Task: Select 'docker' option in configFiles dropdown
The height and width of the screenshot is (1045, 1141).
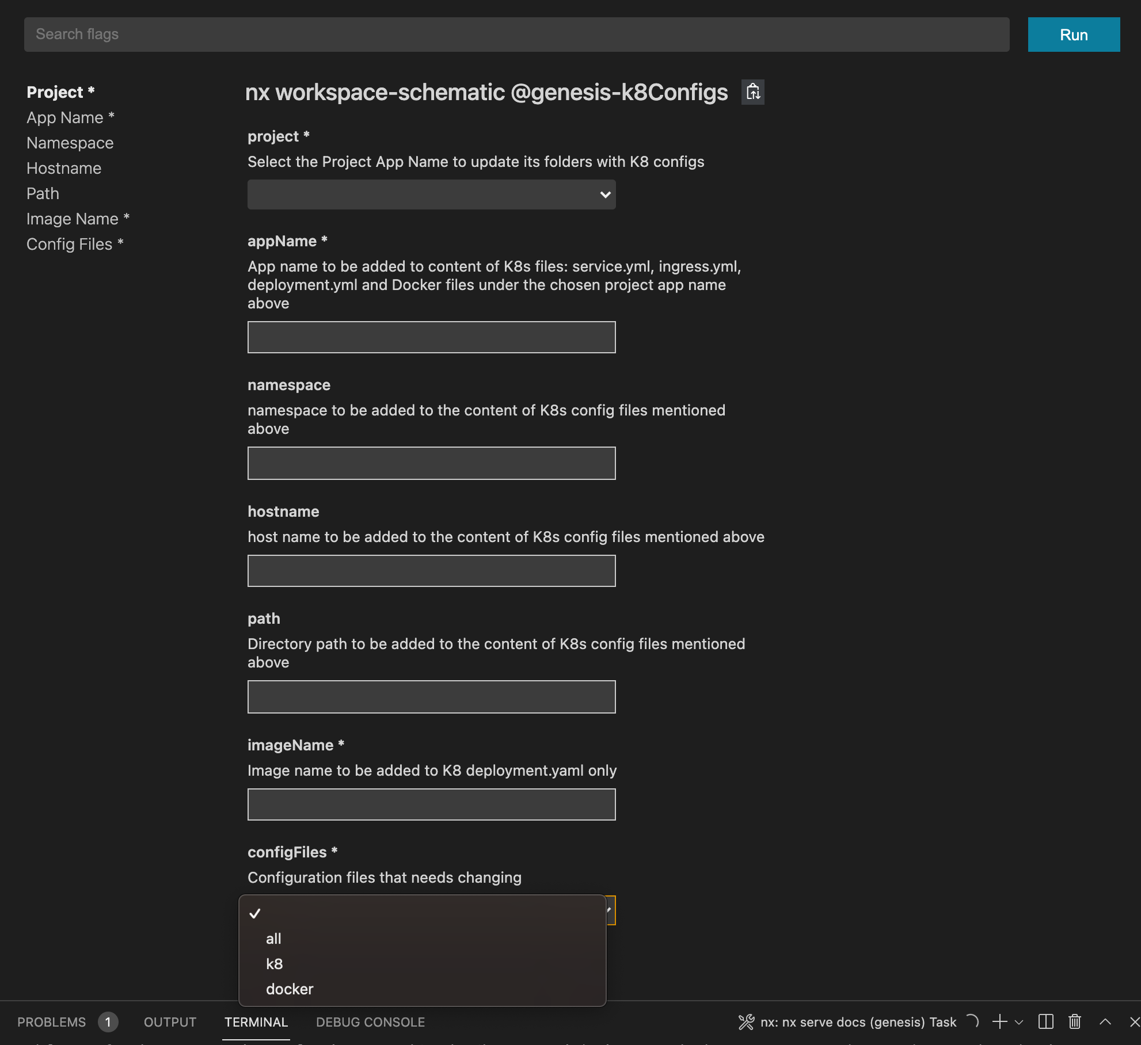Action: point(289,987)
